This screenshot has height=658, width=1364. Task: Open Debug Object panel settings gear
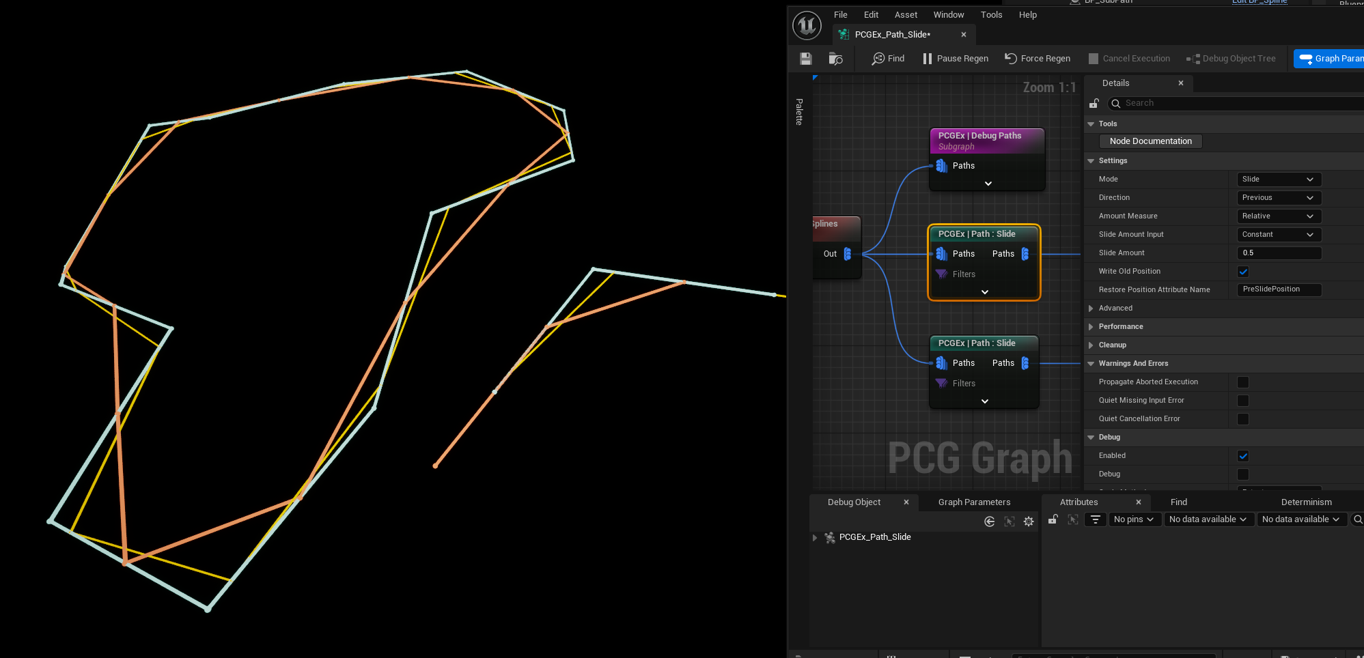[1029, 521]
